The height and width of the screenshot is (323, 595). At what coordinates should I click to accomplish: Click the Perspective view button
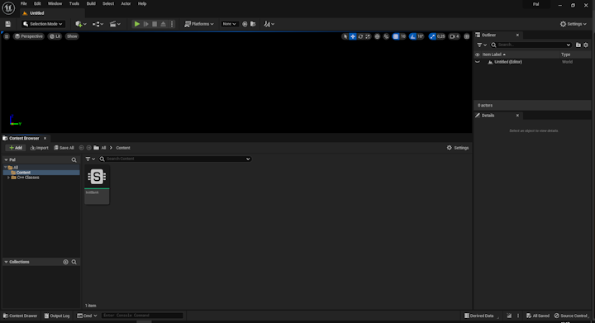[x=29, y=36]
